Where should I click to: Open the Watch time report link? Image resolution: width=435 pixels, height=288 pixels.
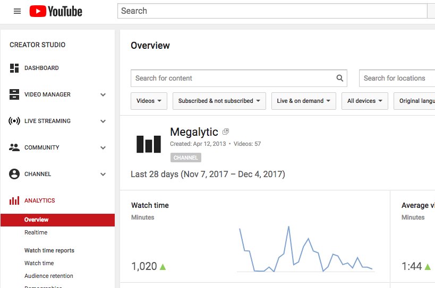[x=39, y=264]
